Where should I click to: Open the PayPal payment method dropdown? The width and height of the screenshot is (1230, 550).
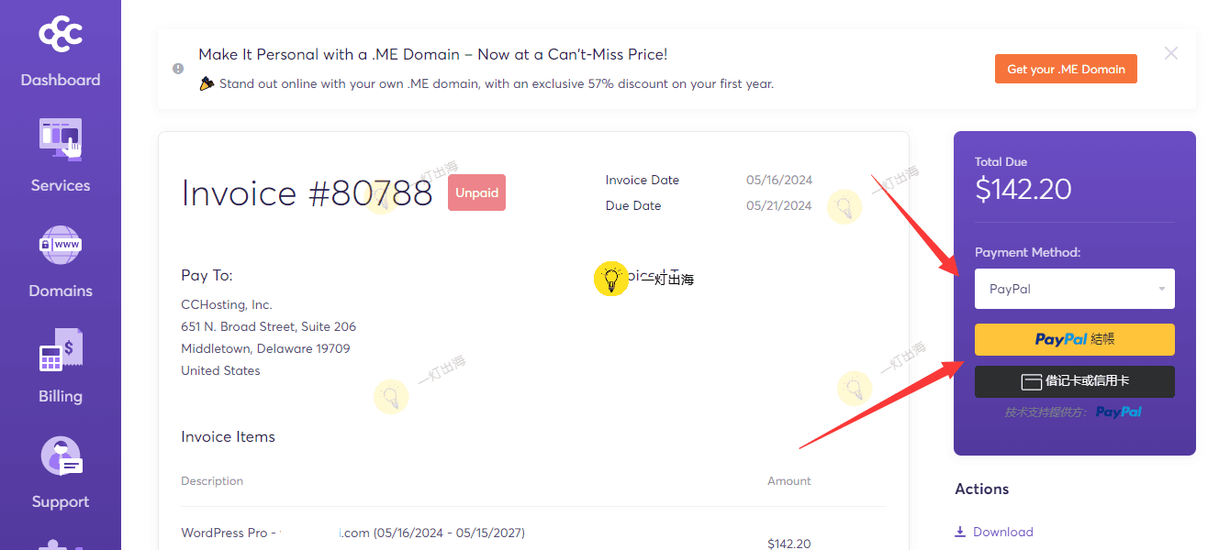[x=1075, y=289]
